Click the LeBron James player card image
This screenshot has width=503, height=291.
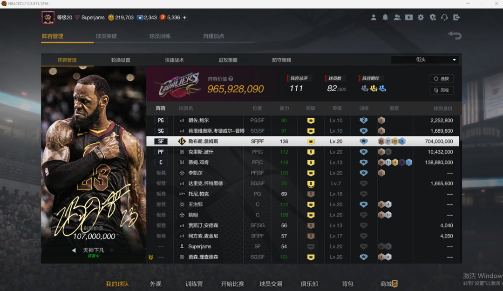[94, 165]
